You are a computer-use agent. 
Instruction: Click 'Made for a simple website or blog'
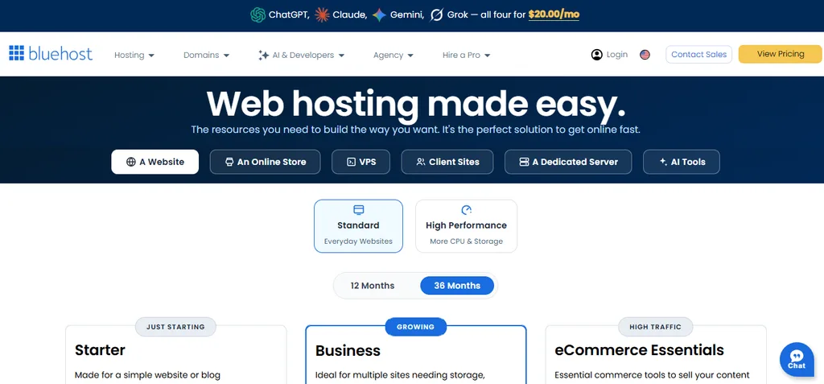pos(147,376)
